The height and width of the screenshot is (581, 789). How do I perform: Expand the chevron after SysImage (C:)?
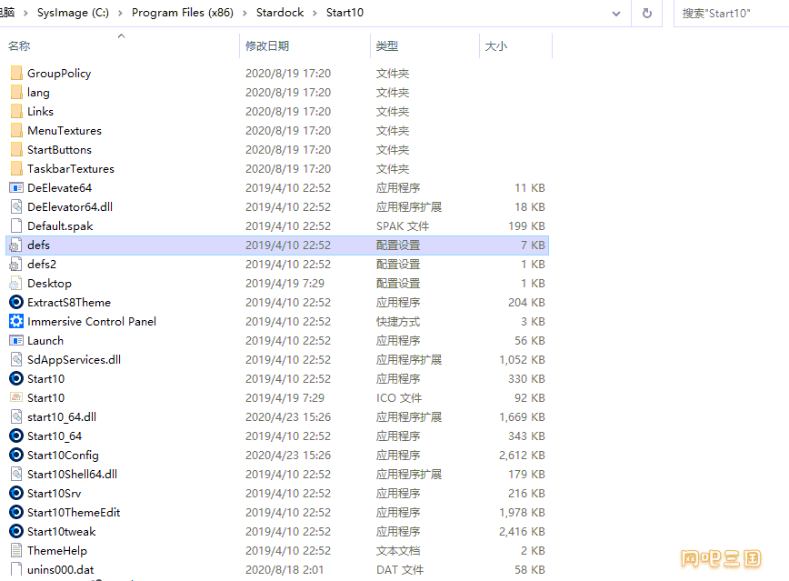[120, 13]
